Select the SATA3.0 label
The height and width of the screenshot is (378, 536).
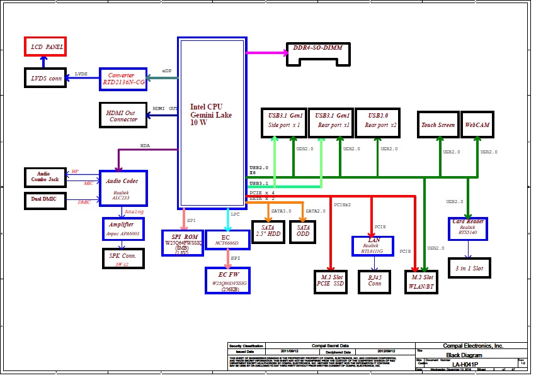pos(282,211)
